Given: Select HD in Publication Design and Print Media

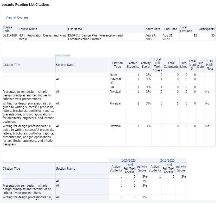Looking at the screenshot, I should tap(42, 37).
